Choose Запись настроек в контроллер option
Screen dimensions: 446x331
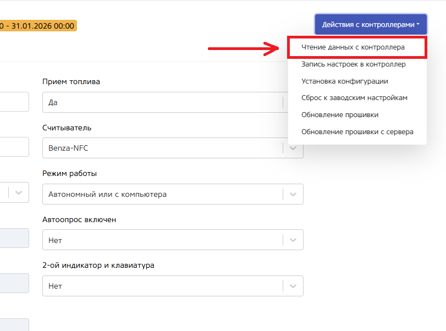(354, 64)
